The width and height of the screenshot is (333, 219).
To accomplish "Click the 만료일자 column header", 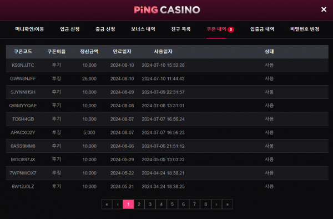I will tap(122, 52).
